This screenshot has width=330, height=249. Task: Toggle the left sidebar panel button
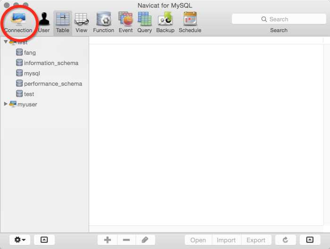click(44, 240)
